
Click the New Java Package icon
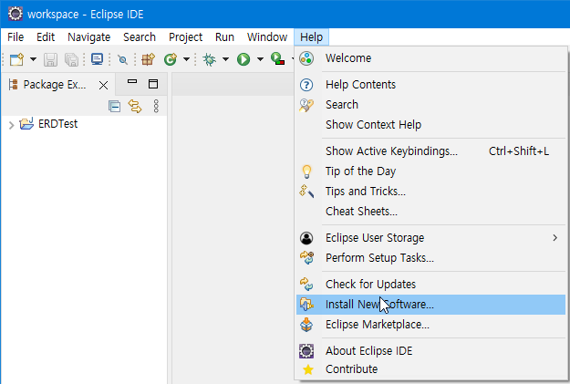148,59
